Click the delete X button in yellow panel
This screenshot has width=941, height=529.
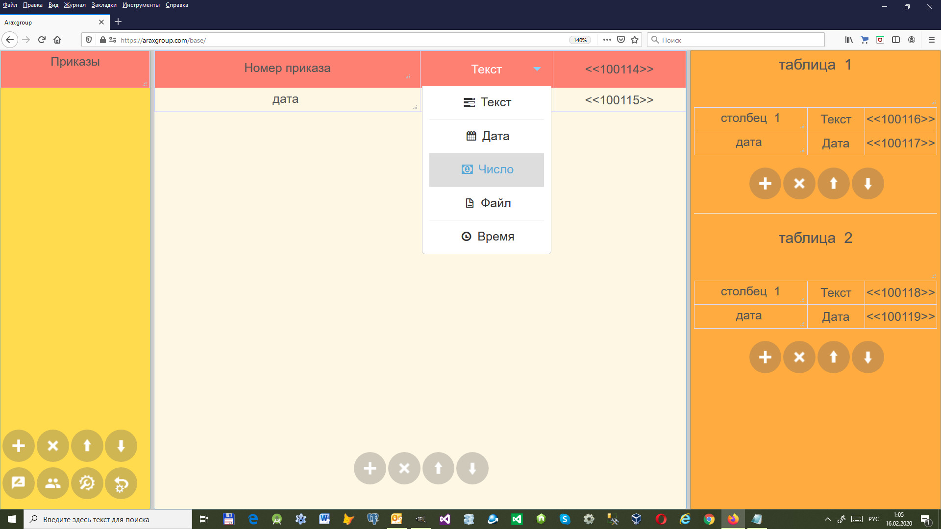[x=53, y=446]
